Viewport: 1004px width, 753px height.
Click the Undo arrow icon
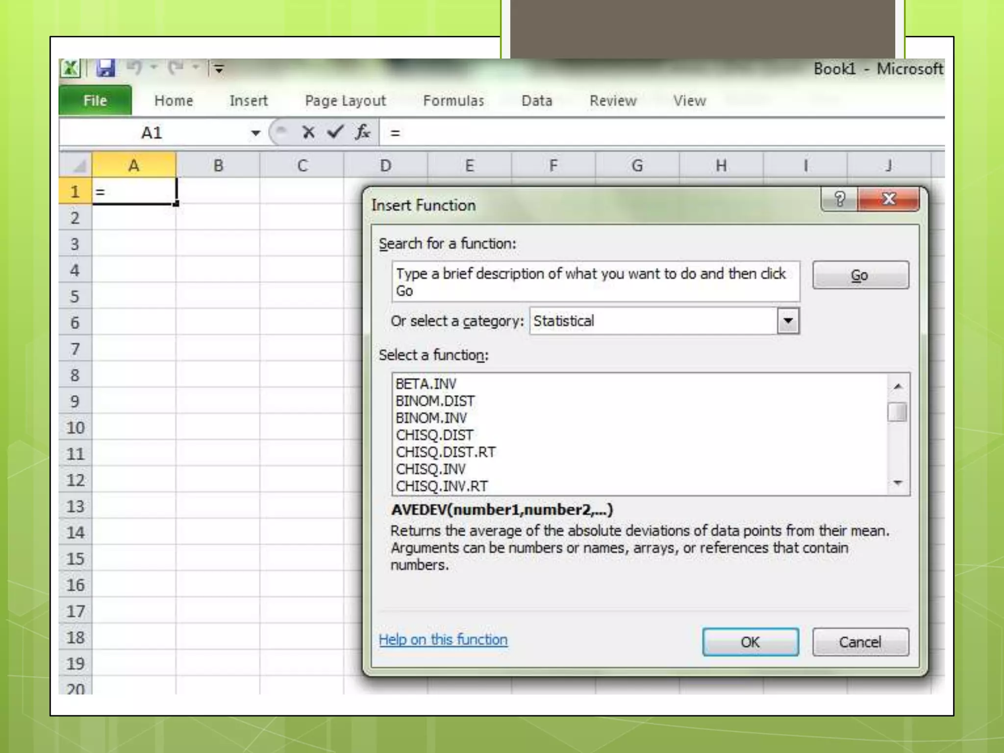point(134,67)
